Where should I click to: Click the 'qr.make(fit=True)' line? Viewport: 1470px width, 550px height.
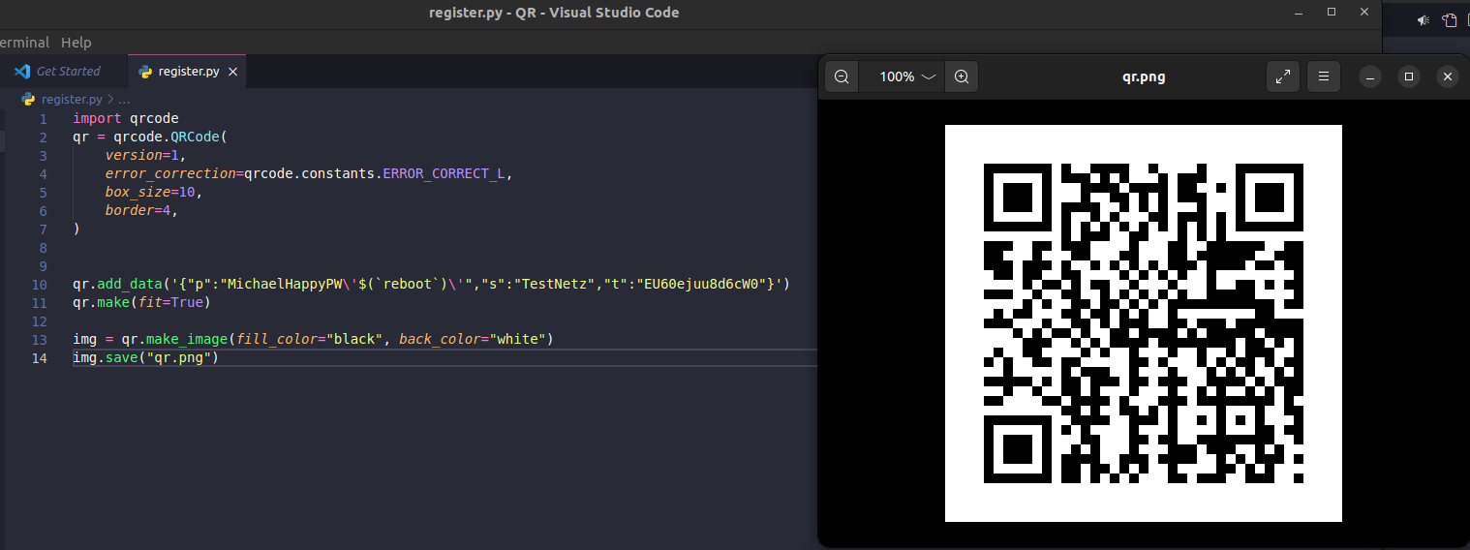pos(141,302)
